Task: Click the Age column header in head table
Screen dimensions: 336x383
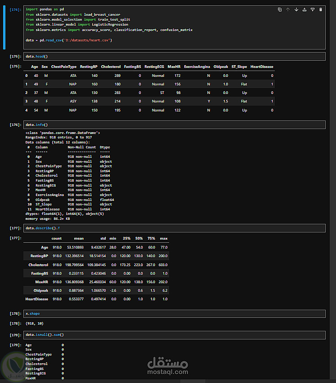Action: 35,67
